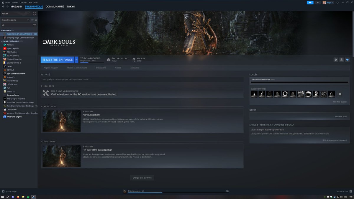
Task: Click the library search magnifier
Action: pyautogui.click(x=3, y=25)
